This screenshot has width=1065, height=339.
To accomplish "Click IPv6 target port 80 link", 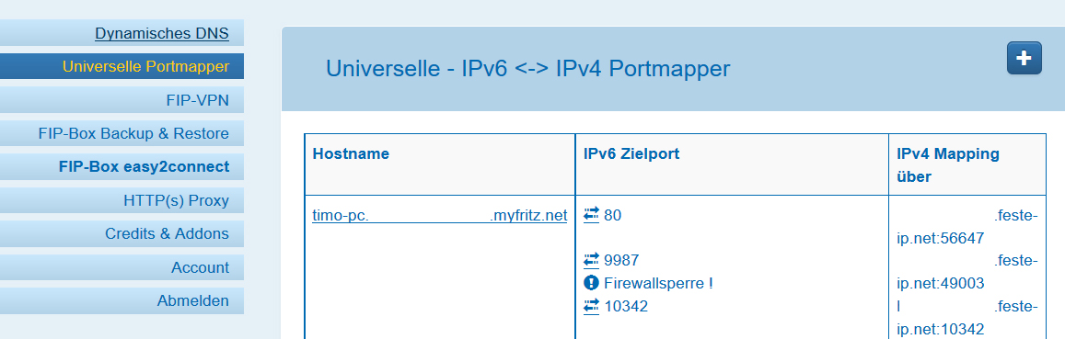I will click(x=613, y=216).
